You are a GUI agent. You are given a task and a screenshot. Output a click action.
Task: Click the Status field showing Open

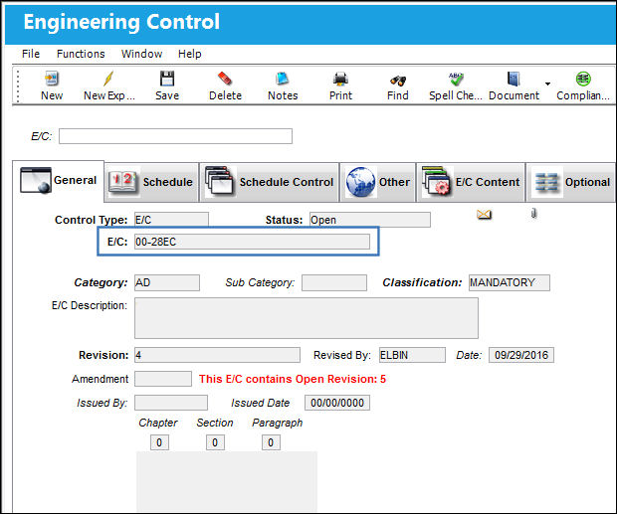pos(370,220)
